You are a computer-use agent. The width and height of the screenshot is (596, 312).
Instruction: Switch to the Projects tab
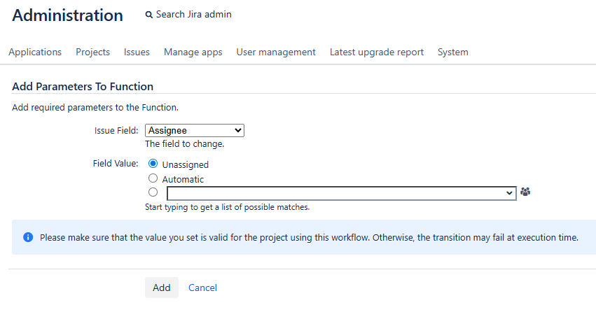pyautogui.click(x=92, y=52)
